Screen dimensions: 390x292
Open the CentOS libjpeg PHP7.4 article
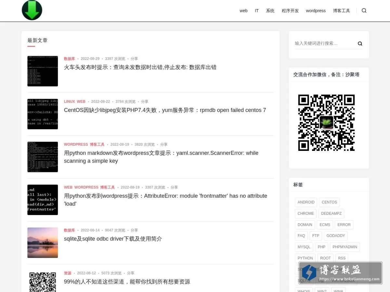(x=165, y=110)
